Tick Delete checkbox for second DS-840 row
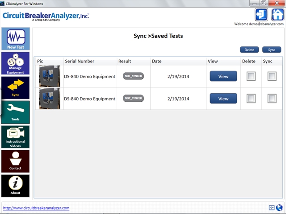 pos(251,99)
